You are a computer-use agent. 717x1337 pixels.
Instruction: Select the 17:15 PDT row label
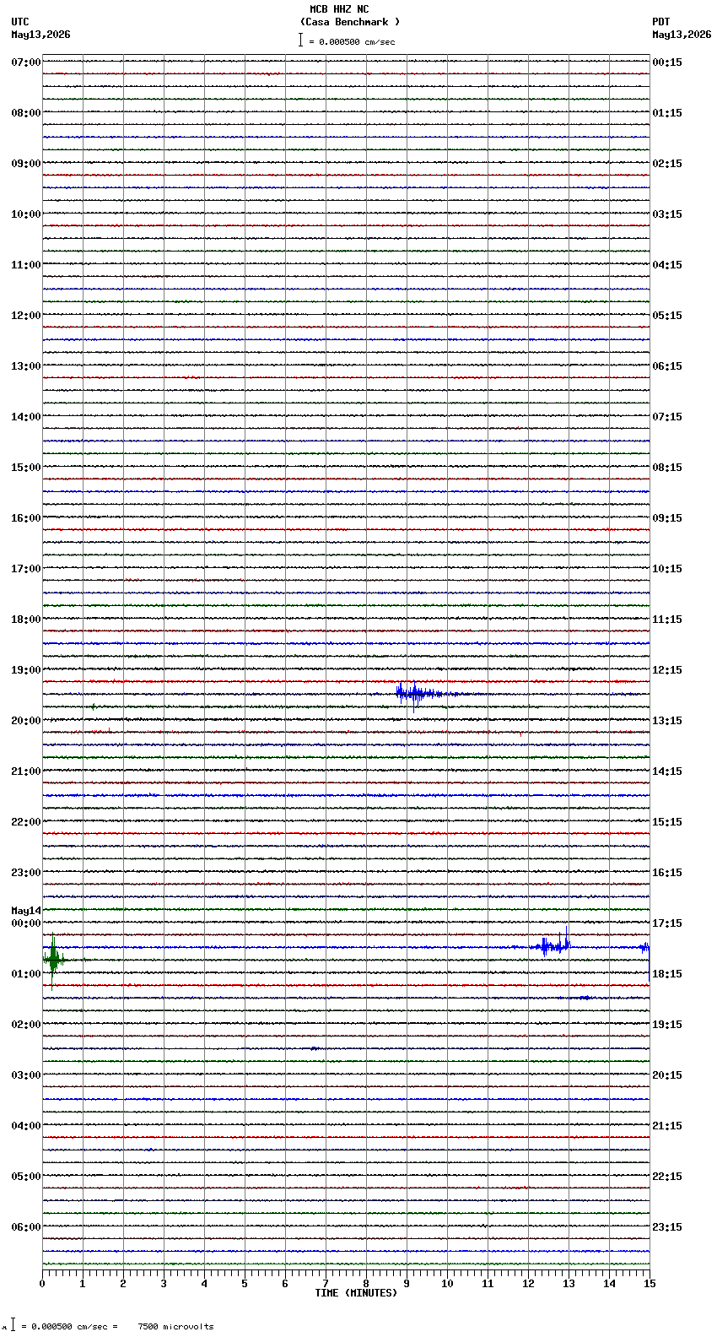667,923
